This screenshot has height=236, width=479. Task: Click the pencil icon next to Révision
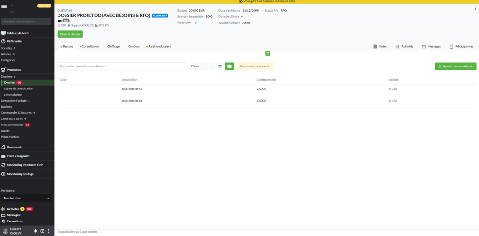(x=196, y=22)
